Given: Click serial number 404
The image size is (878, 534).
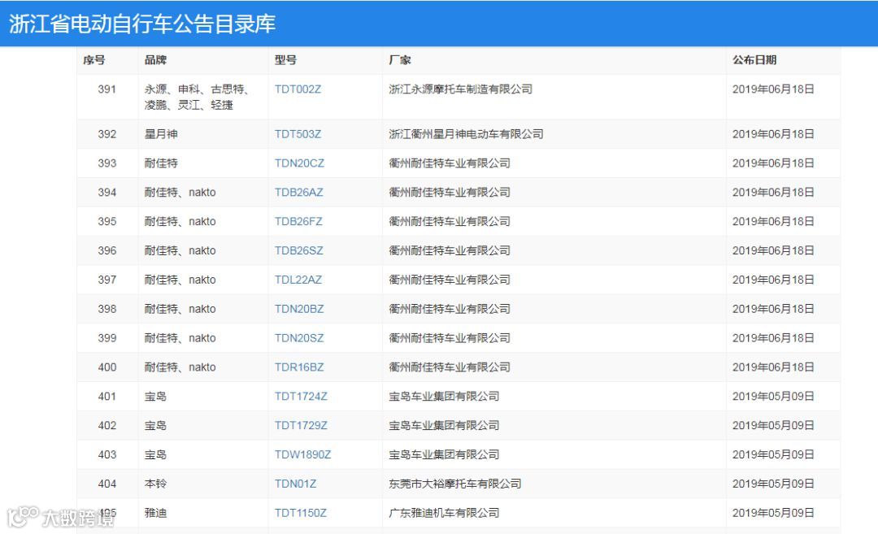Looking at the screenshot, I should click(x=107, y=483).
